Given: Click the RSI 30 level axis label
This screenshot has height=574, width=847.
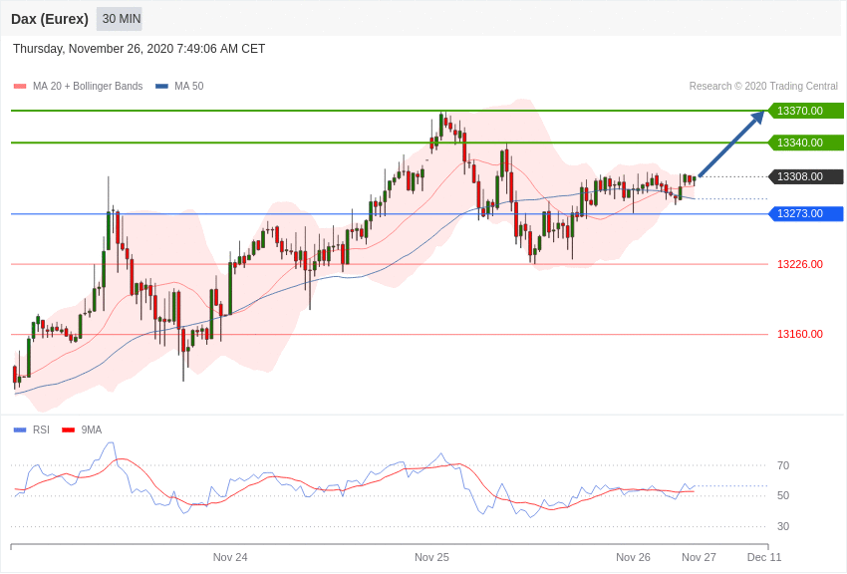Looking at the screenshot, I should [x=783, y=526].
